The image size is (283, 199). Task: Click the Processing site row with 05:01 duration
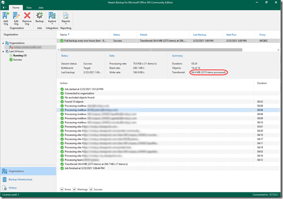168,126
